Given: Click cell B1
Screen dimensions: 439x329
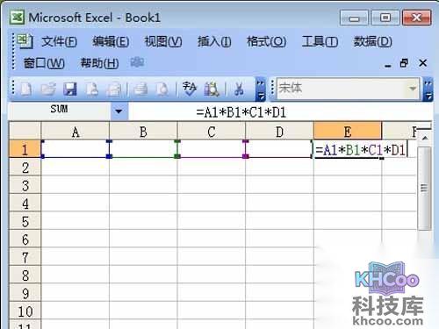Looking at the screenshot, I should pos(143,149).
